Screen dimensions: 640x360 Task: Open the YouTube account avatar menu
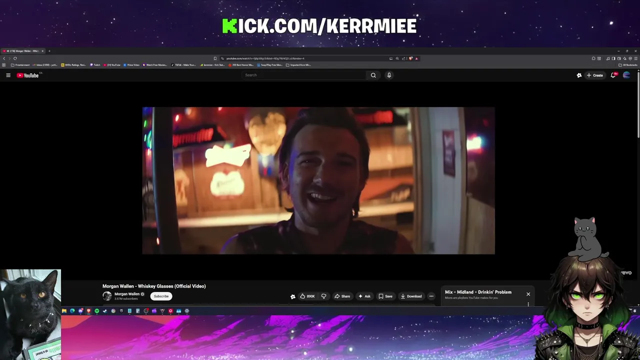pos(626,75)
